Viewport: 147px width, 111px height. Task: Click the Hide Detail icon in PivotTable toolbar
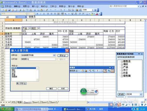[90, 71]
